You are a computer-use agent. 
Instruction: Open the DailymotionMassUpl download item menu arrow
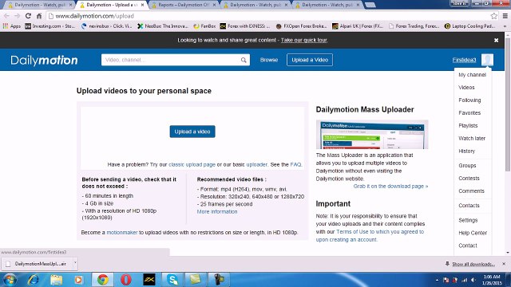point(75,262)
